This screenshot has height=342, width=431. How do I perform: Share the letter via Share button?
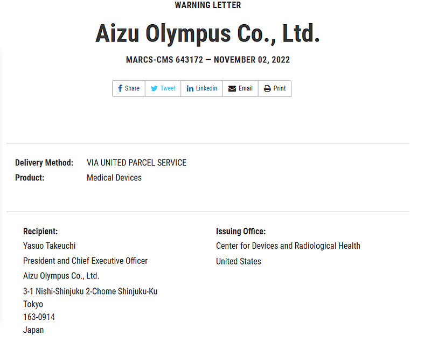point(129,88)
